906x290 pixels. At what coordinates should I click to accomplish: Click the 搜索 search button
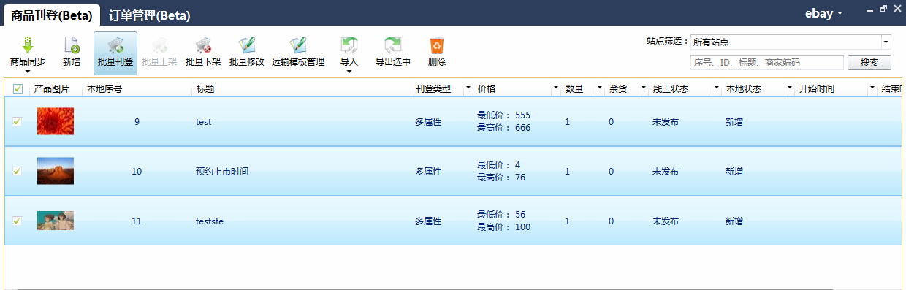(x=869, y=63)
